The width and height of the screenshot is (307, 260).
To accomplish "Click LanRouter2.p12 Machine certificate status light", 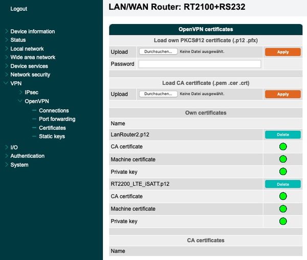I will [283, 159].
